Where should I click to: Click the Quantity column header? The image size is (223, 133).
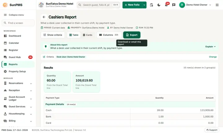159,98
